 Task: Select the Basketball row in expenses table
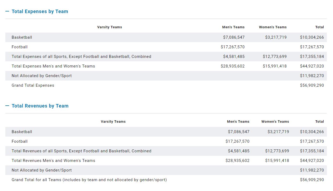(22, 37)
